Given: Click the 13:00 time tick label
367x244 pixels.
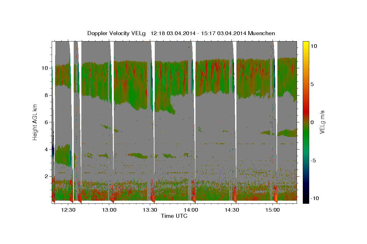Looking at the screenshot, I should point(109,210).
